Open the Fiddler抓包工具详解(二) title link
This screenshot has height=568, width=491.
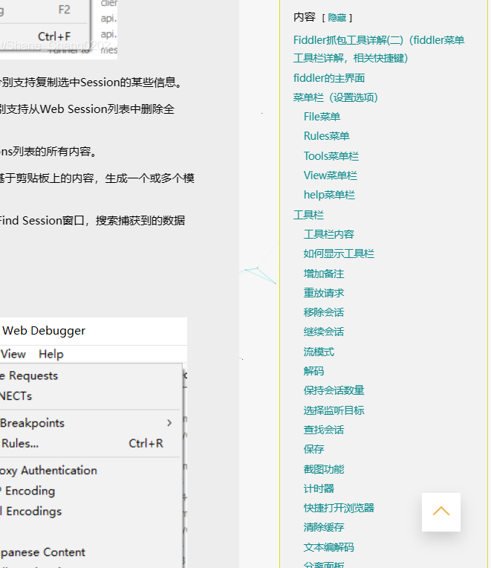(x=379, y=41)
